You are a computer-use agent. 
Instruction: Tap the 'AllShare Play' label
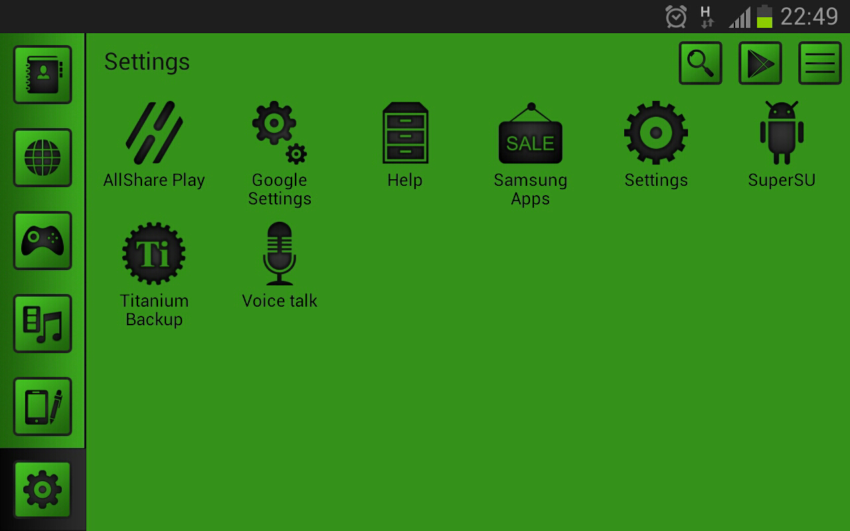click(154, 180)
